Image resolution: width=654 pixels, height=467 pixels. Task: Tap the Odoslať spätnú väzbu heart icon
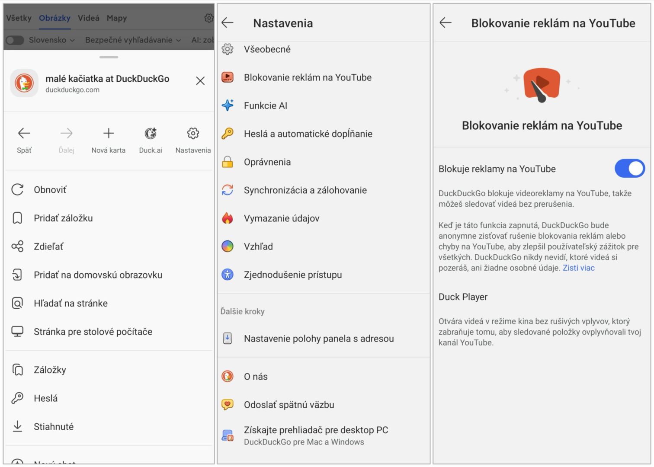pos(228,405)
